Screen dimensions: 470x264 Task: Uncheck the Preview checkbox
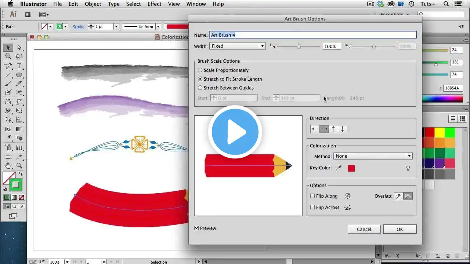[197, 228]
